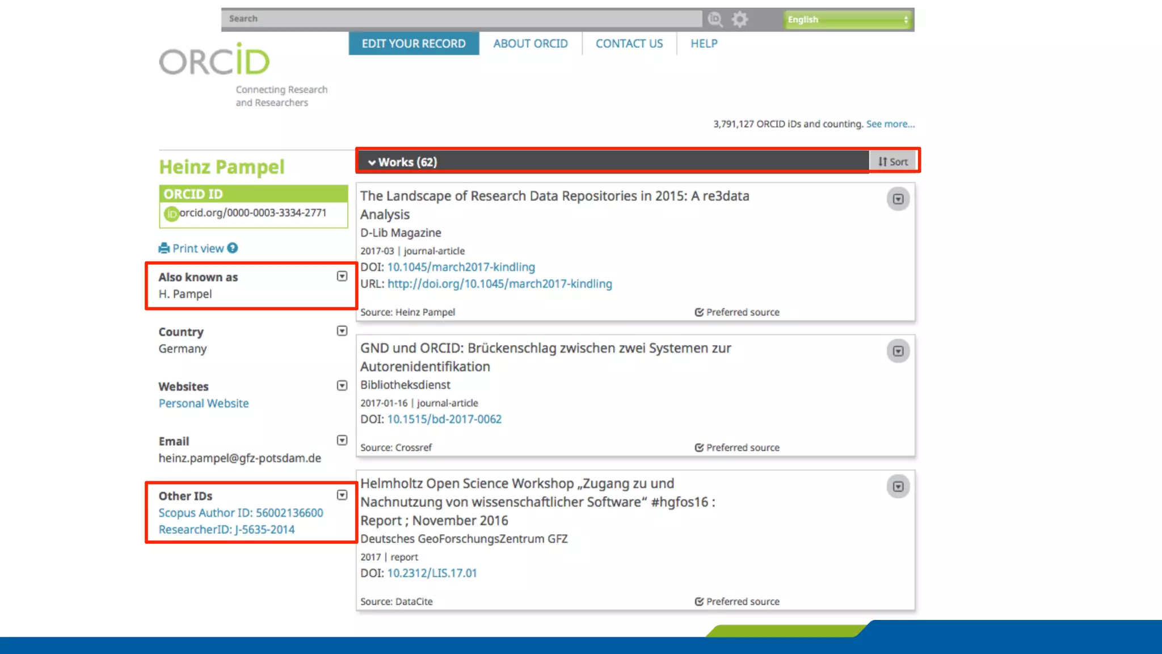Click the ORCID logo
Screen dimensions: 1162x654
tap(214, 61)
